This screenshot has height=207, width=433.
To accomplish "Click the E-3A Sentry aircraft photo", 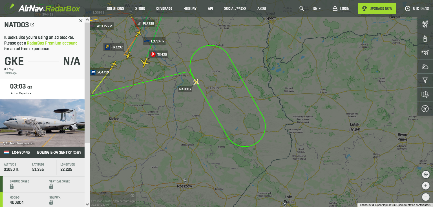I will [42, 123].
